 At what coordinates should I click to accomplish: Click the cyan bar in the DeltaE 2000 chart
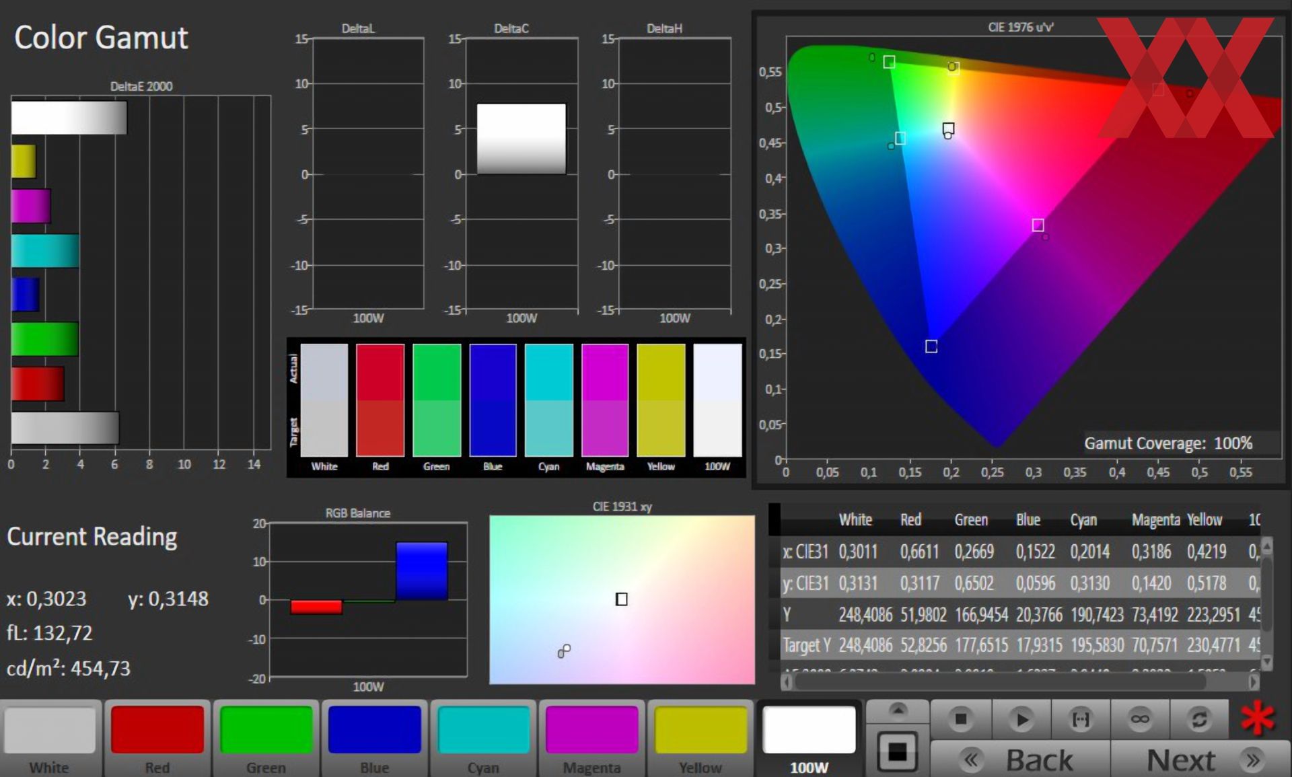tap(45, 250)
